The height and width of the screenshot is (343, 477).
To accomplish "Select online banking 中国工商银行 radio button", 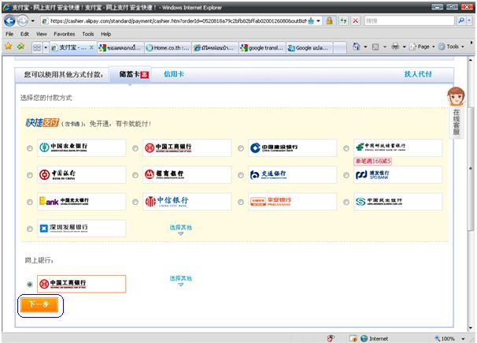I will (x=29, y=284).
